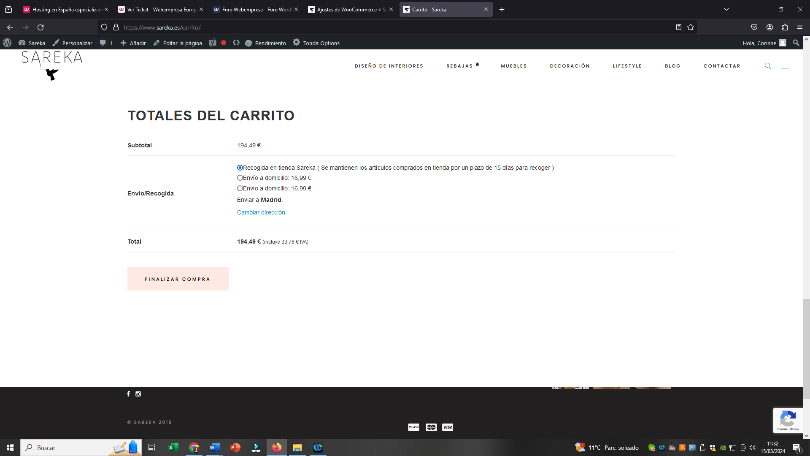Open the weather widget showing 11°C
The image size is (810, 456).
tap(607, 448)
